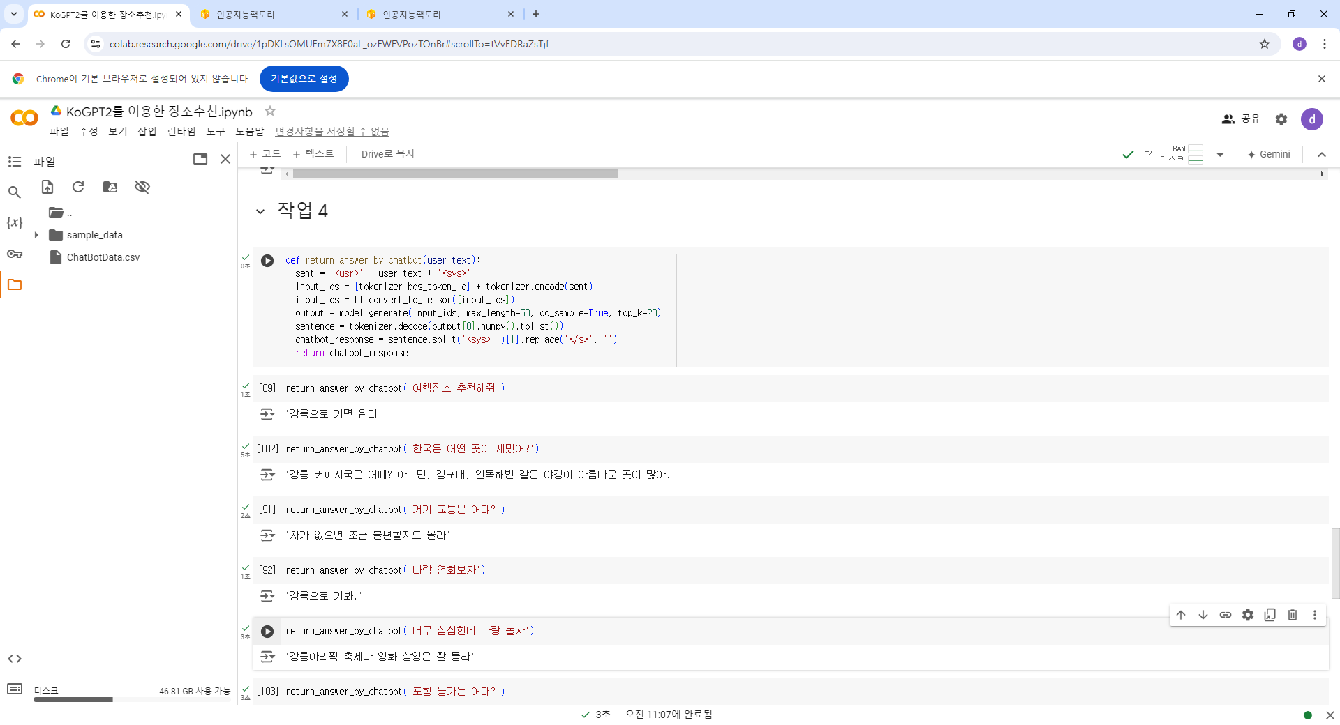This screenshot has width=1340, height=725.
Task: Toggle output view for '강릉으로 가면 된다' result
Action: point(267,414)
